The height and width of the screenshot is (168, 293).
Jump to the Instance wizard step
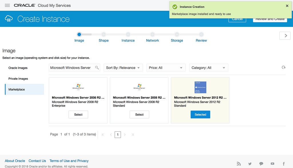[128, 37]
